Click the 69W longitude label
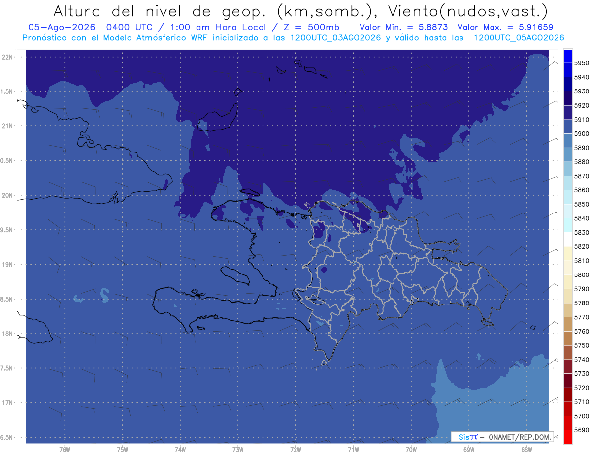The height and width of the screenshot is (456, 591). click(469, 449)
